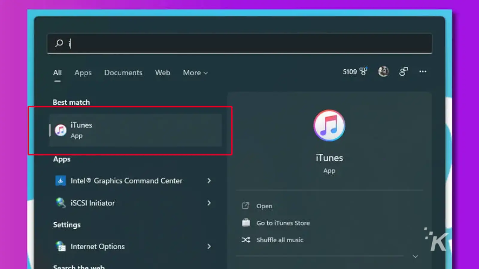Expand iSCSI Initiator details chevron

pyautogui.click(x=209, y=203)
